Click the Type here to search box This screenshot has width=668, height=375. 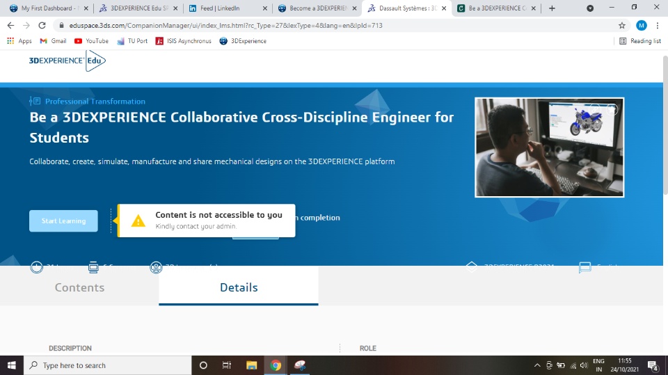click(x=107, y=365)
